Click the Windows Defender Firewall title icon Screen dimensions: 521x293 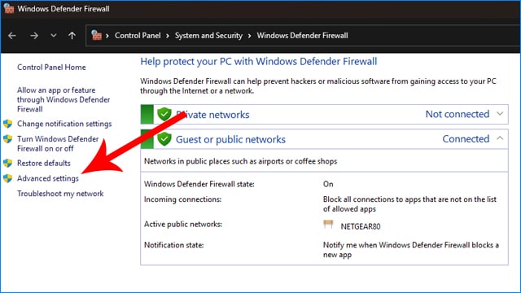pyautogui.click(x=9, y=8)
